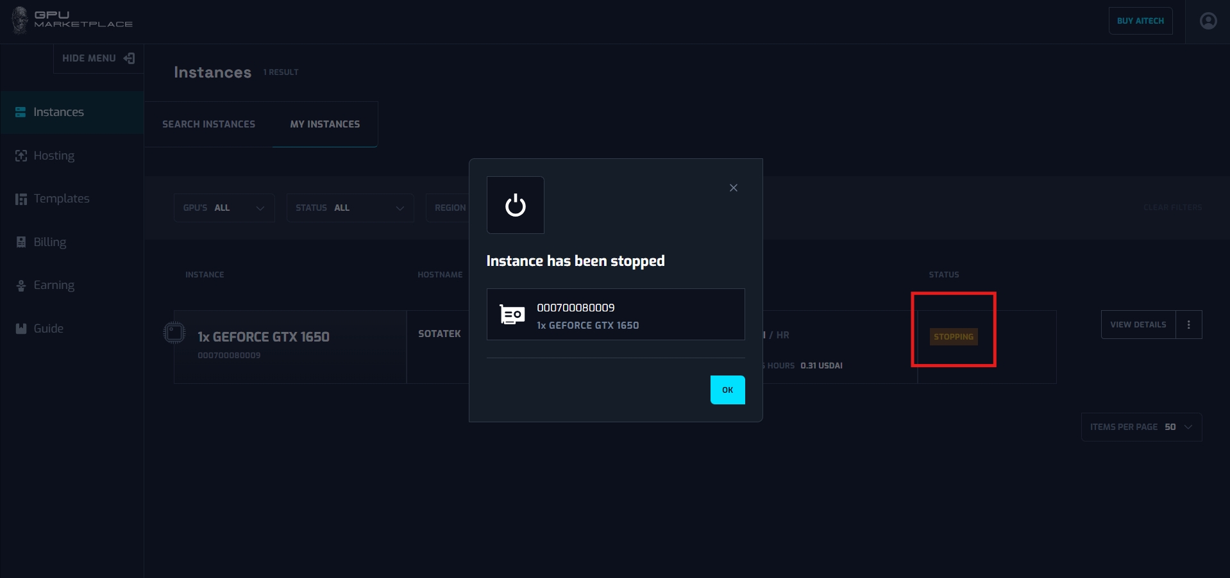
Task: Click the Stopping status badge
Action: coord(953,336)
